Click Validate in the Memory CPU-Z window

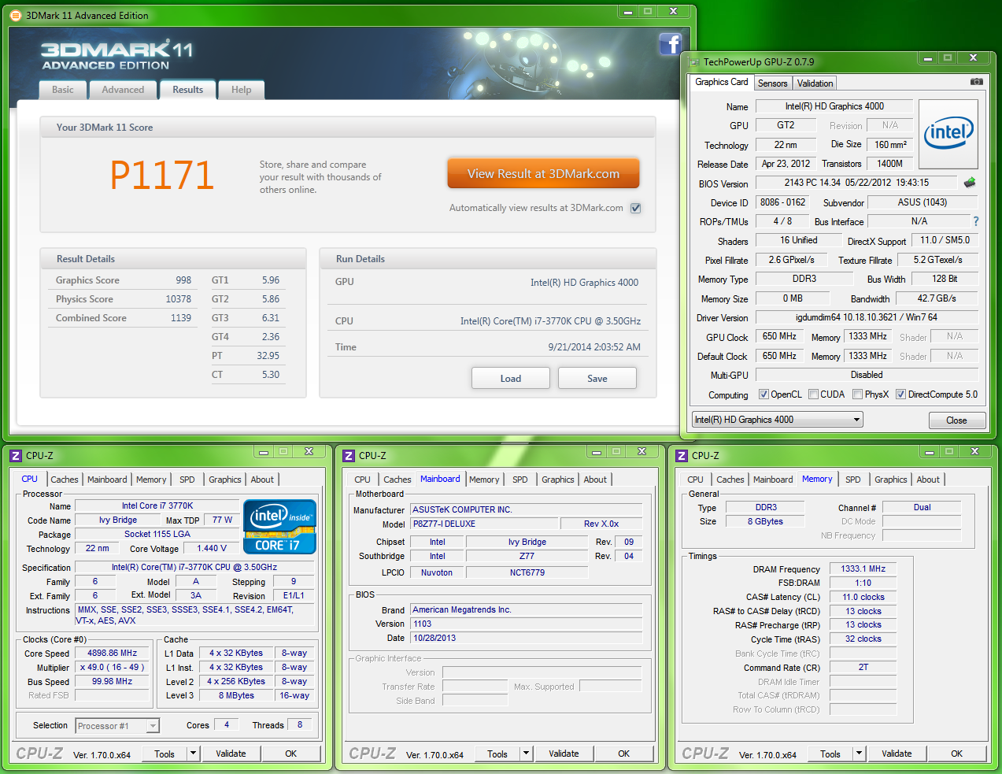897,754
